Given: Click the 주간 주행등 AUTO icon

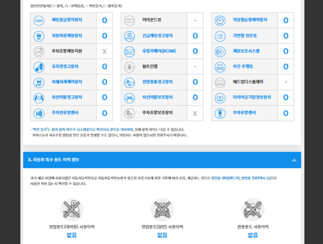Looking at the screenshot, I should coord(220,67).
